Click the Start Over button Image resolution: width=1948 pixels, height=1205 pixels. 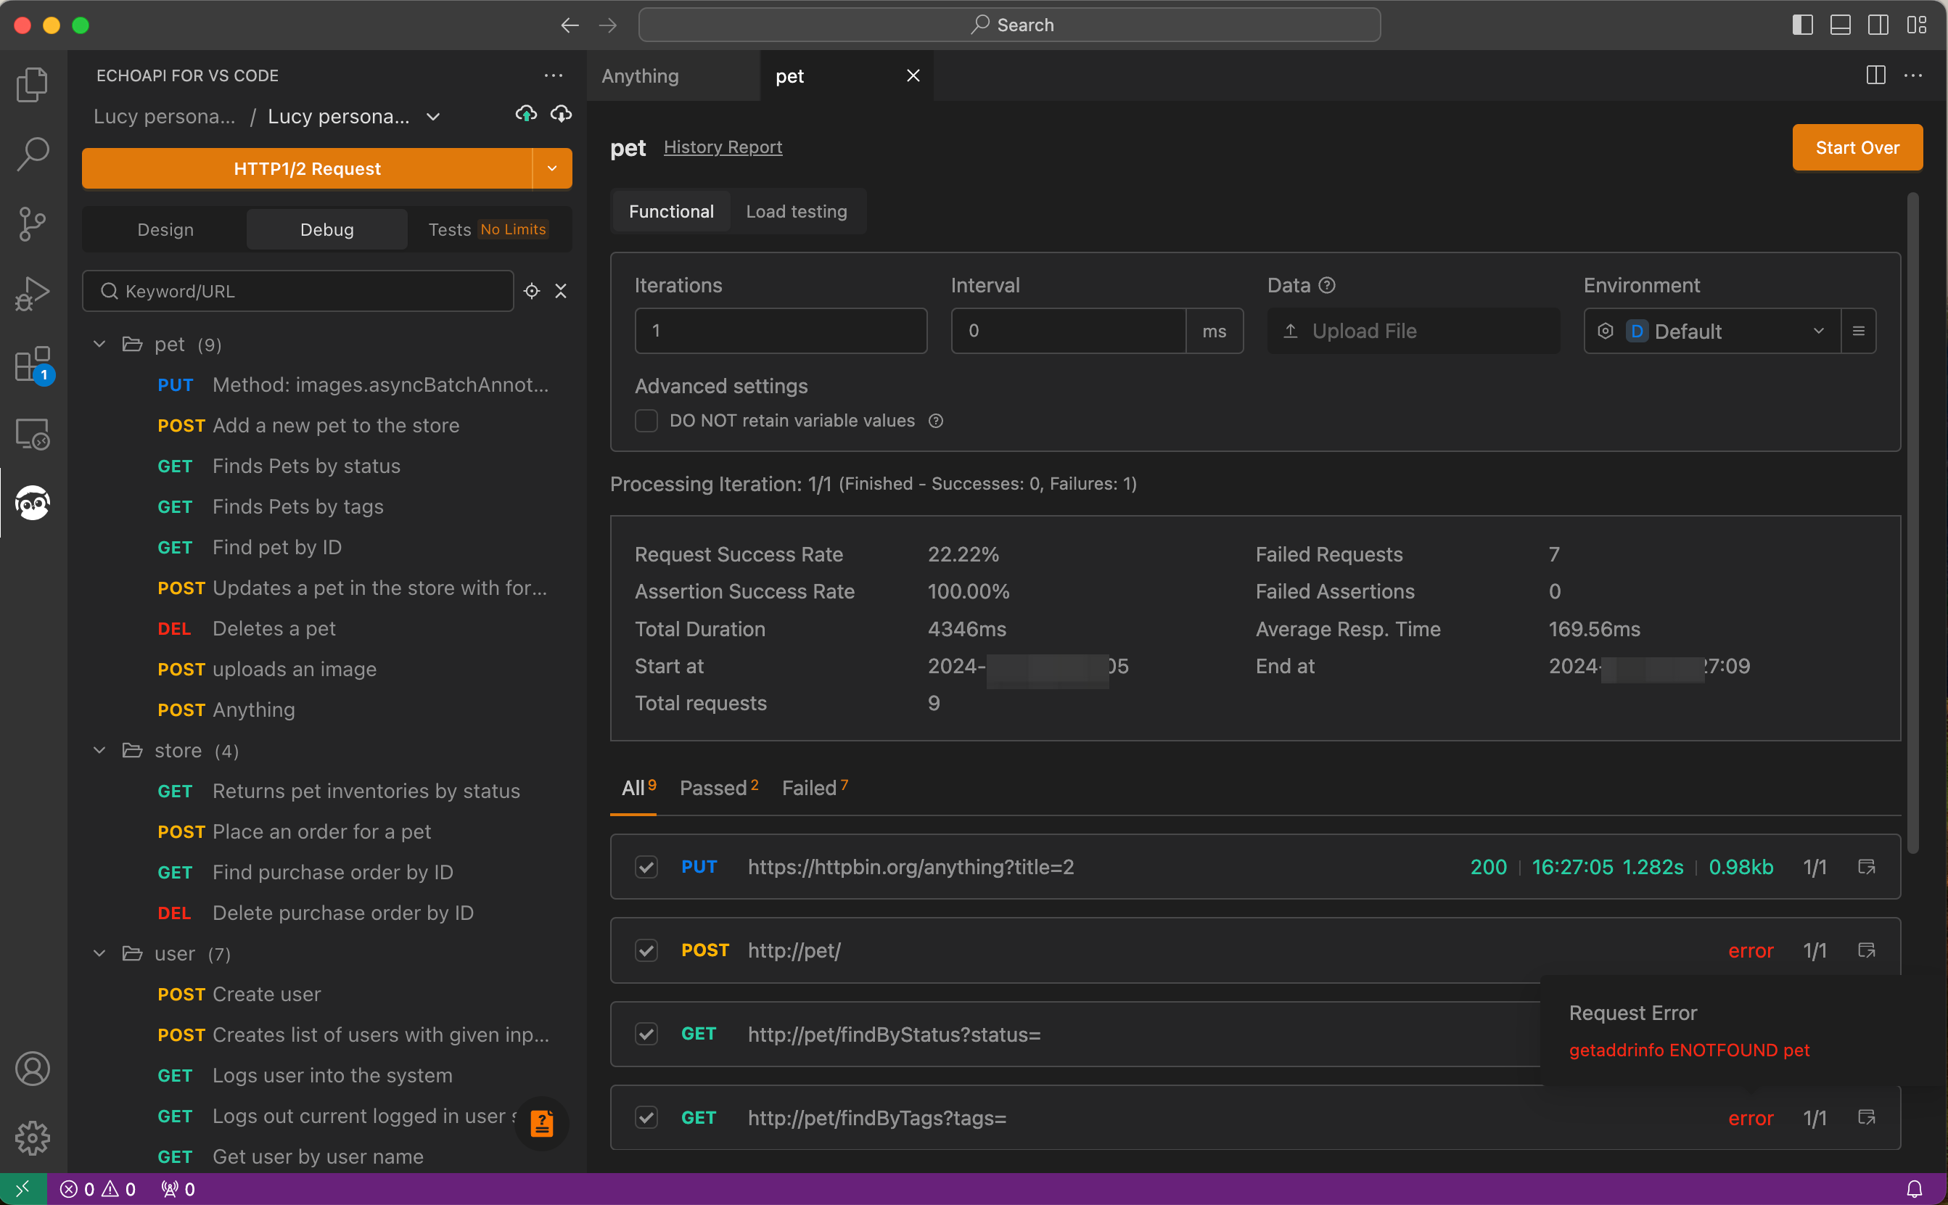coord(1856,146)
